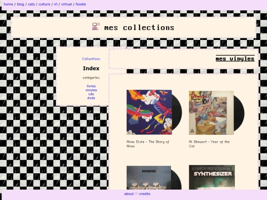Open the Collections link in sidebar
267x200 pixels.
(x=91, y=59)
